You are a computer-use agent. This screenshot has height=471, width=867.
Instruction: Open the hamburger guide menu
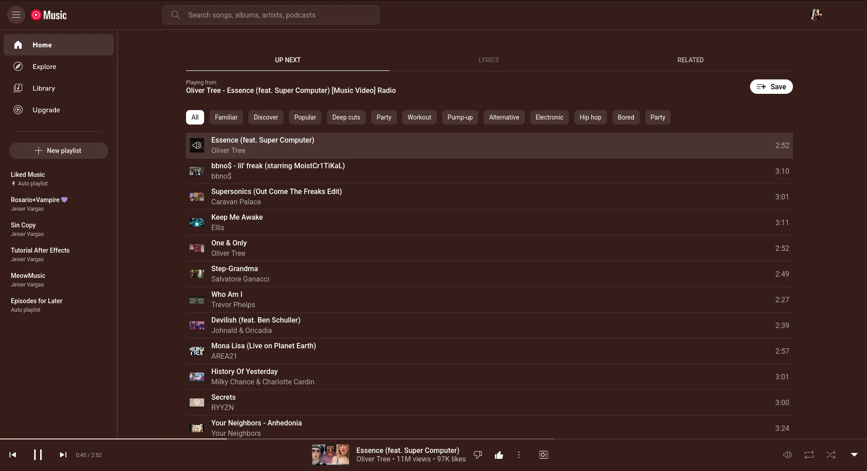[16, 15]
